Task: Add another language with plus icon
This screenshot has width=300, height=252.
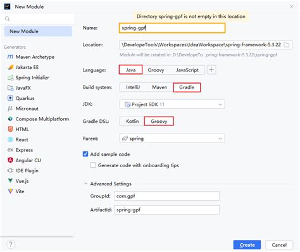Action: click(x=211, y=70)
